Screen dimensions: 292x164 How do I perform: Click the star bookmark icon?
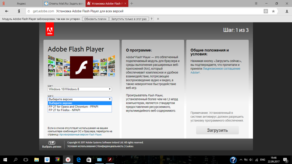[x=273, y=11]
